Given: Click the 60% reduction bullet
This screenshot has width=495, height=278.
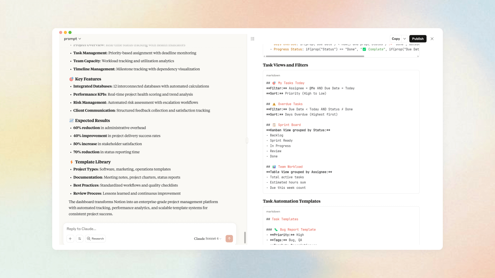Looking at the screenshot, I should pyautogui.click(x=109, y=128).
